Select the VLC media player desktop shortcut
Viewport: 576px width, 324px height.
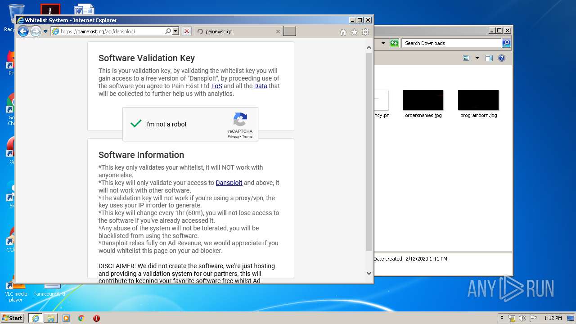(16, 292)
